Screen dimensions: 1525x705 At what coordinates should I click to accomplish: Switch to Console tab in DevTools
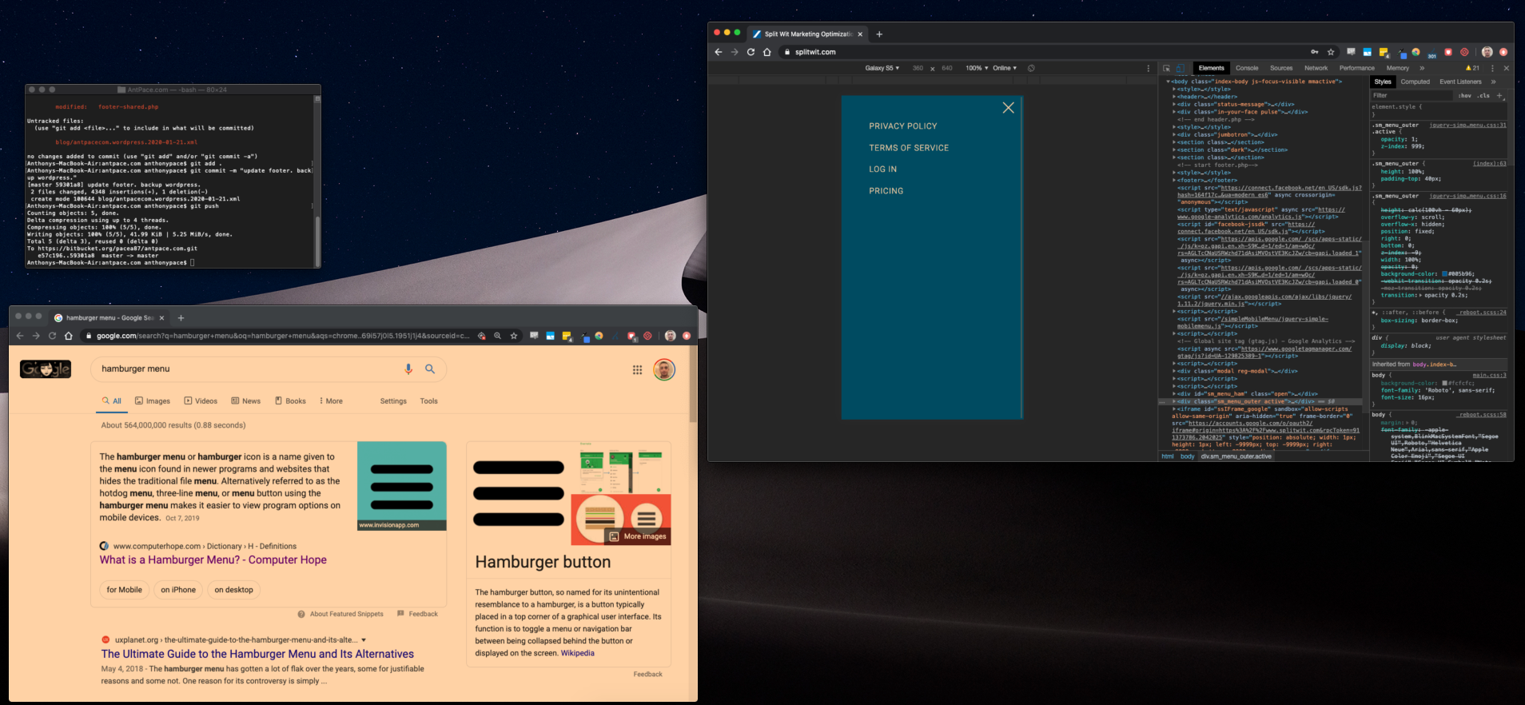[1247, 69]
